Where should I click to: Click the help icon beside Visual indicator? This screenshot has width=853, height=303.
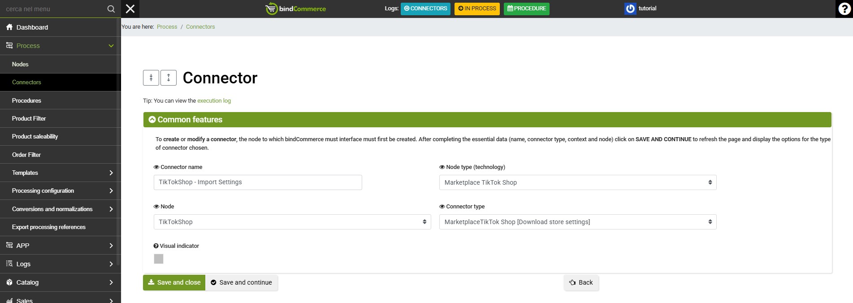(156, 246)
